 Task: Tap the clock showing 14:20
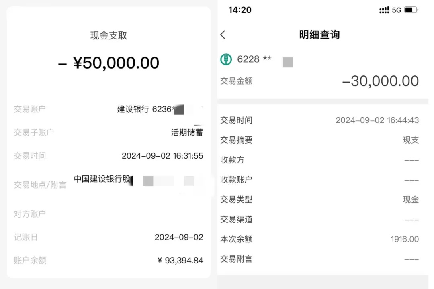coord(240,10)
